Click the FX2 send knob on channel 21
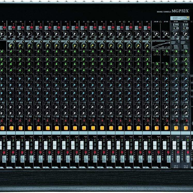 click(120, 113)
